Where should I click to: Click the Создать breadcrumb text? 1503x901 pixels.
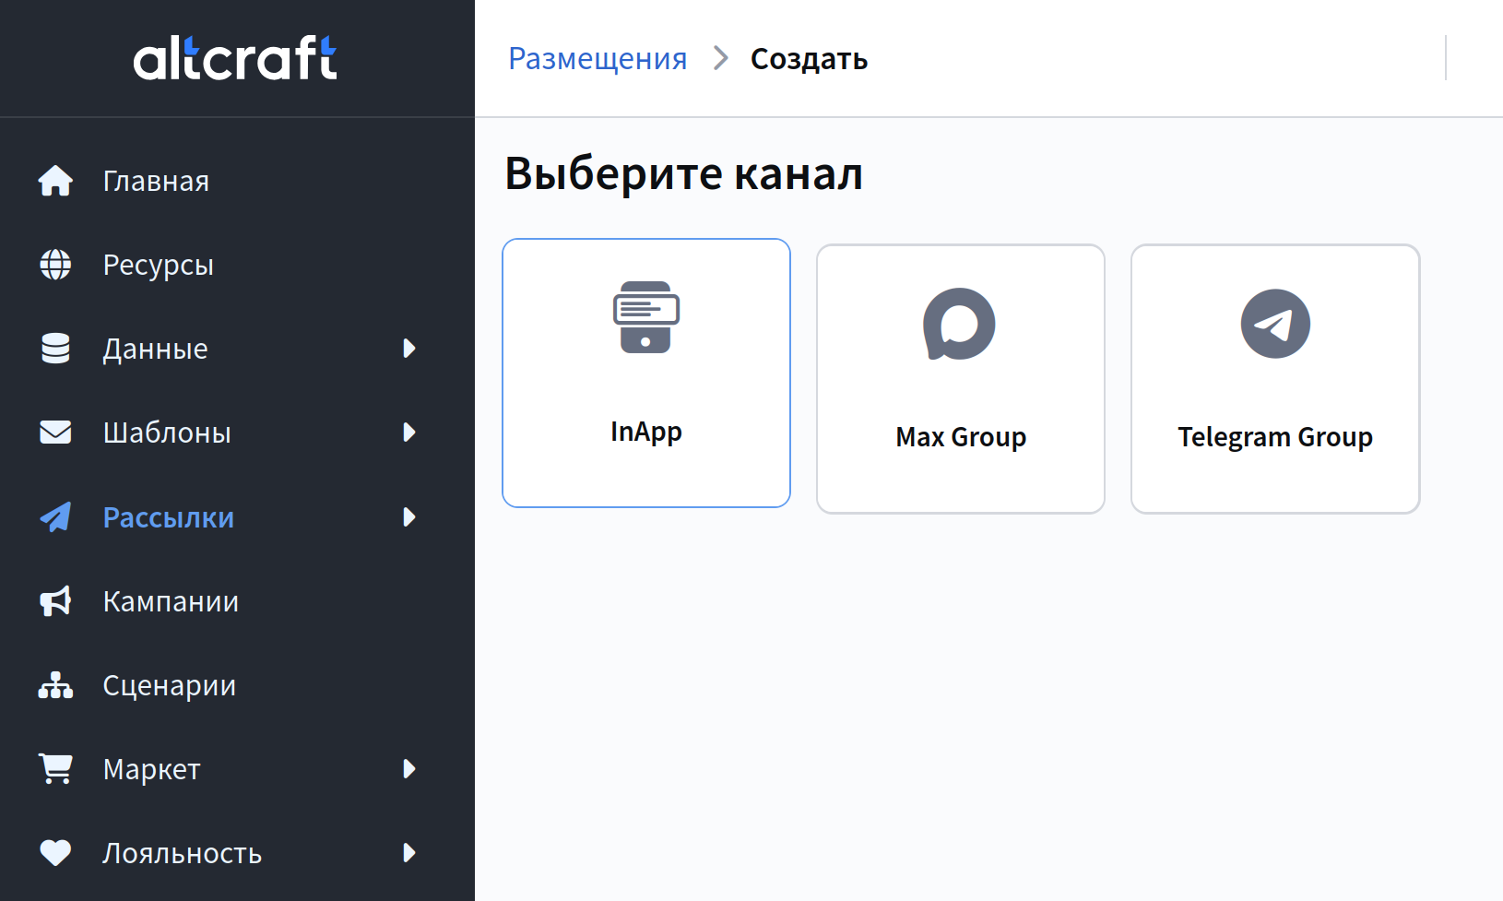tap(810, 59)
